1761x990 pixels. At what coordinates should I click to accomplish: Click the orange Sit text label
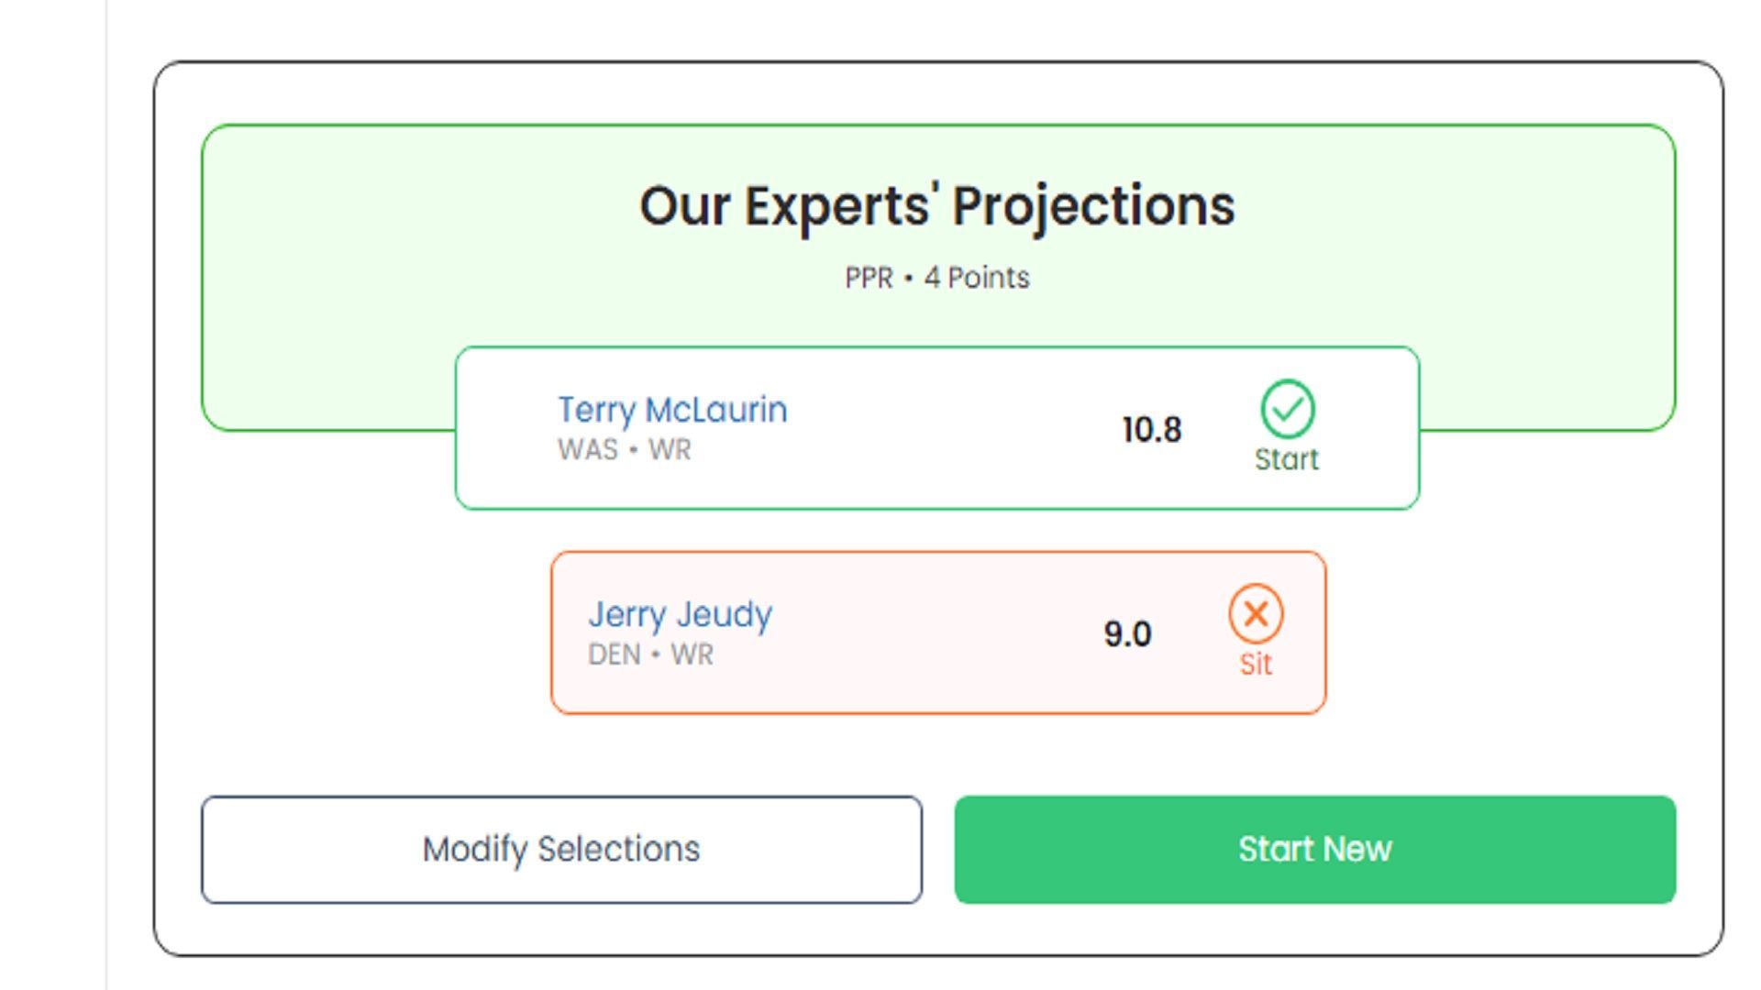tap(1256, 664)
